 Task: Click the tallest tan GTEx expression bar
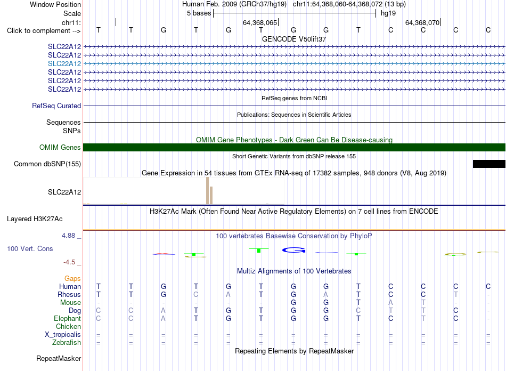click(x=208, y=190)
